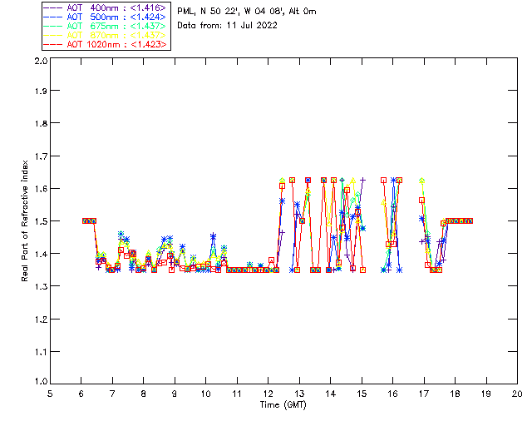
Task: Click the 1.3 y-axis label
Action: pyautogui.click(x=41, y=286)
